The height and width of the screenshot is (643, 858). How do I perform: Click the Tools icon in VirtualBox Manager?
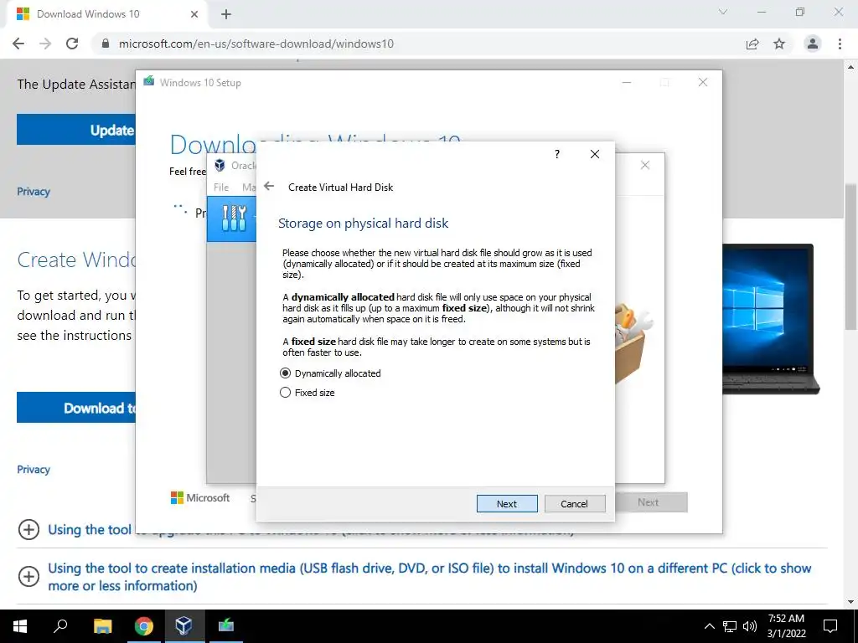coord(235,219)
